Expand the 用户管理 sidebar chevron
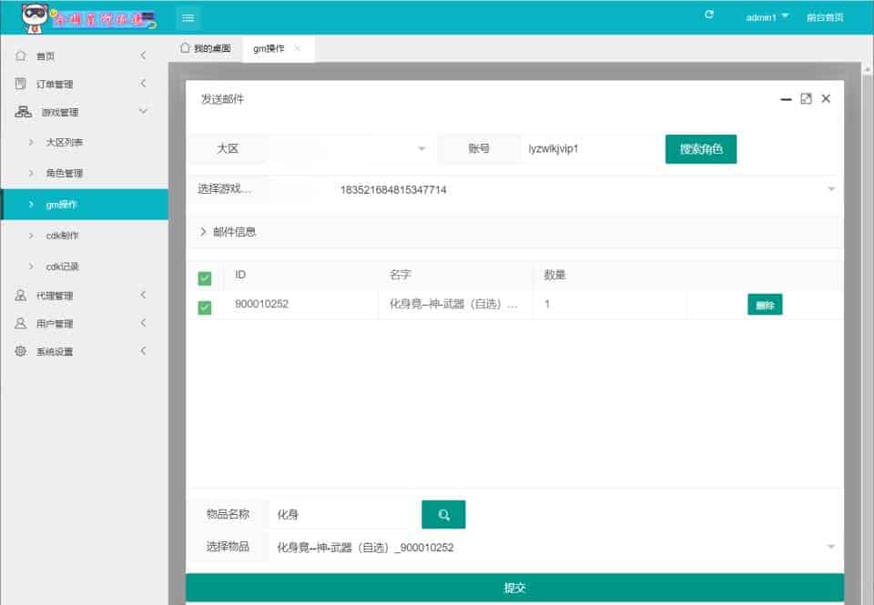The height and width of the screenshot is (605, 874). (143, 323)
